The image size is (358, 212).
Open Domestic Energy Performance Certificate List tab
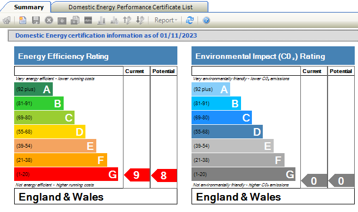131,7
